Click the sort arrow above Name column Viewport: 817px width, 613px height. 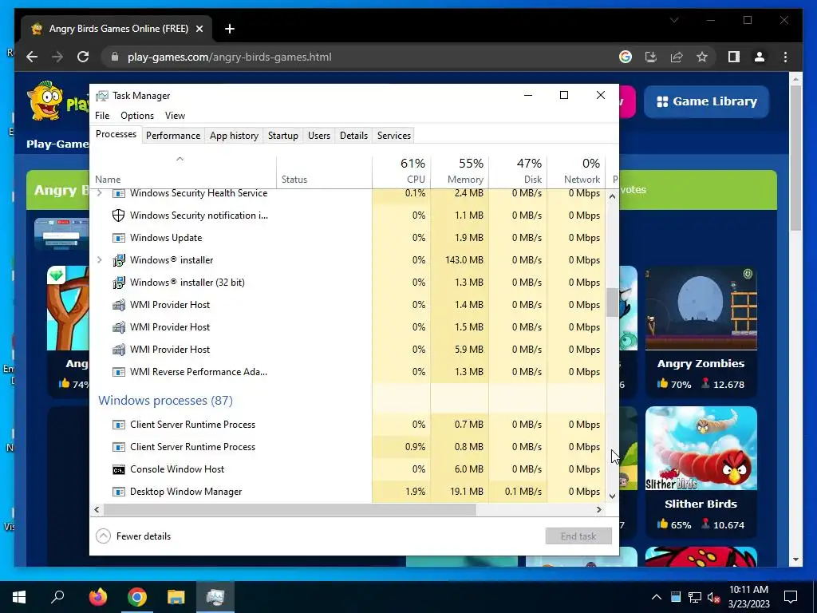click(x=180, y=159)
